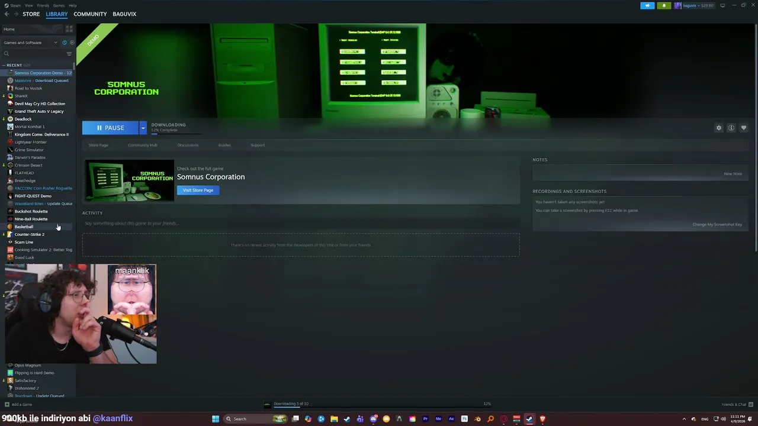This screenshot has height=426, width=758.
Task: Open the Friends & Chat grid icon
Action: (x=751, y=405)
